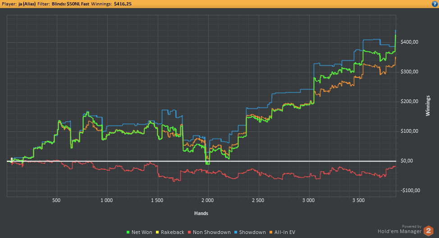Click the orange All-In EV legend square
Viewport: 439px width, 238px height.
270,232
